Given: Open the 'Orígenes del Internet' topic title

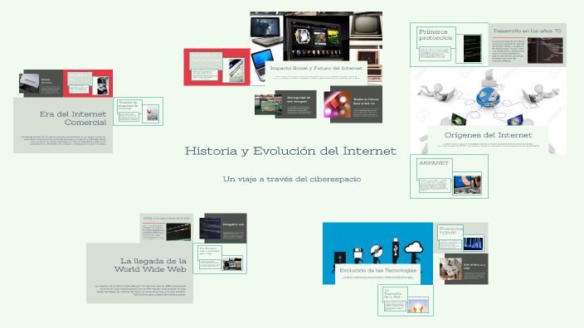Looking at the screenshot, I should (488, 135).
